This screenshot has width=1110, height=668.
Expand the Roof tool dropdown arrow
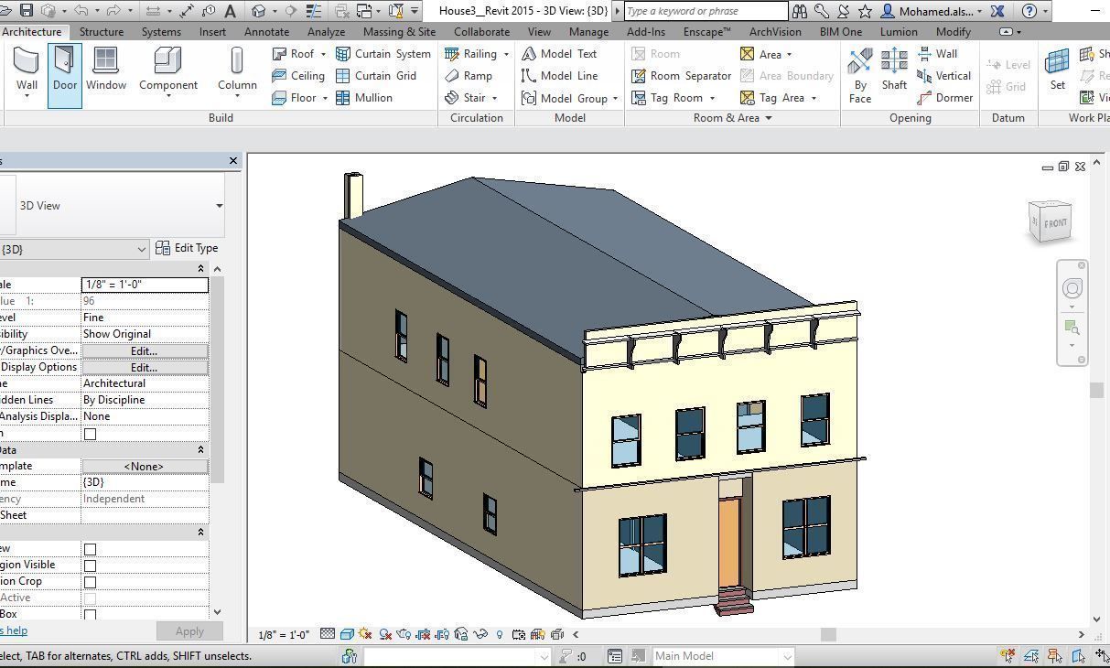pyautogui.click(x=322, y=54)
